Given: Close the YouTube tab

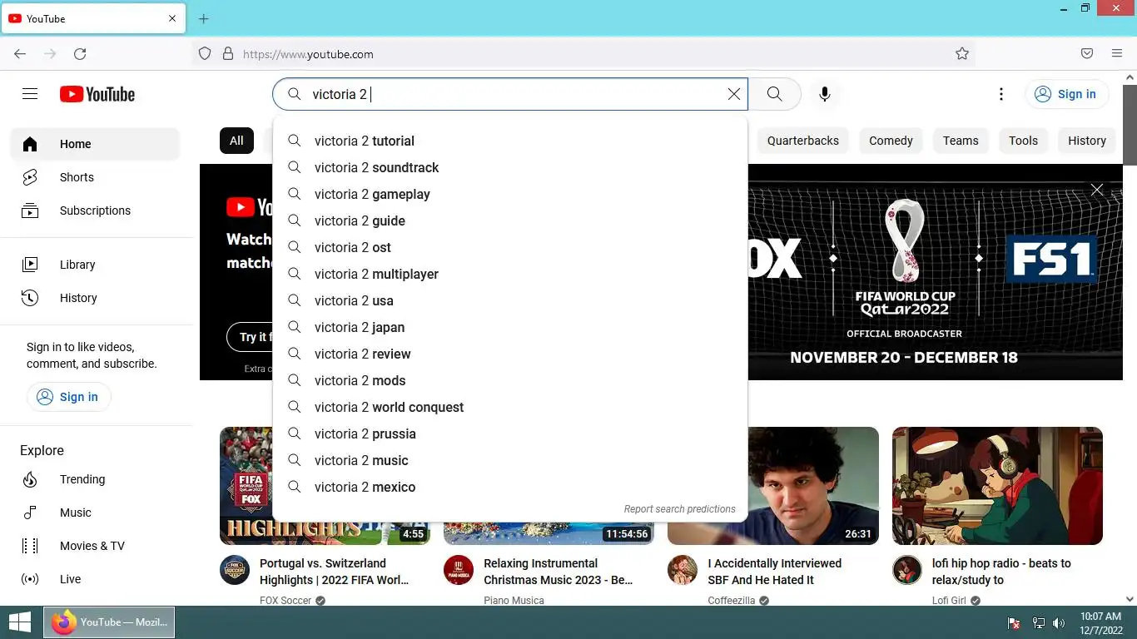Looking at the screenshot, I should click(172, 18).
